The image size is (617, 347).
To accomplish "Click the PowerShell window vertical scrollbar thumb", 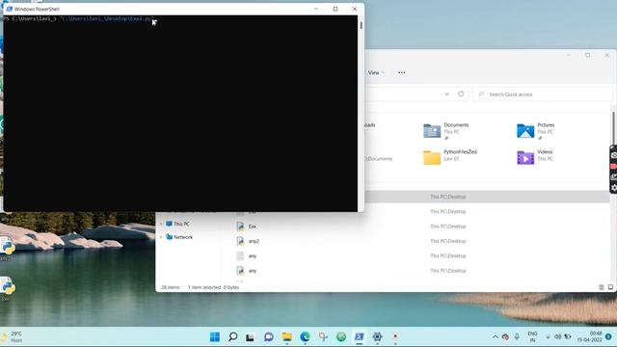I will coord(361,25).
